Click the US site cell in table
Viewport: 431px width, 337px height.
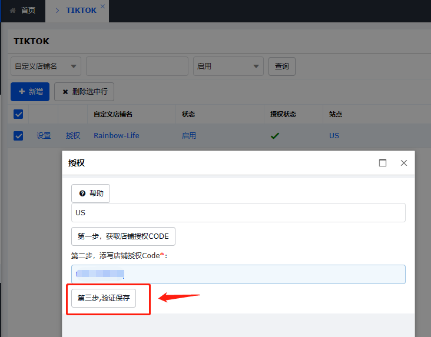tap(334, 136)
